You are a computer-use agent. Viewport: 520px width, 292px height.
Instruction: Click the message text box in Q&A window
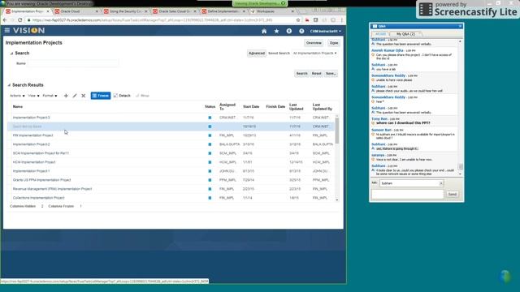point(407,195)
